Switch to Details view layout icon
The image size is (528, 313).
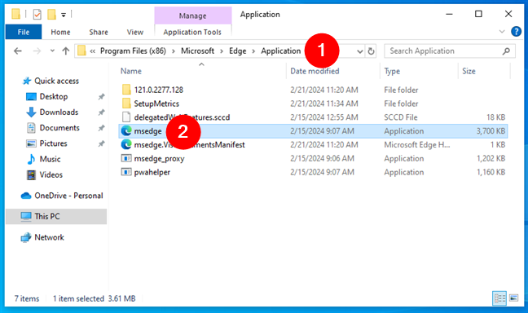(x=499, y=298)
